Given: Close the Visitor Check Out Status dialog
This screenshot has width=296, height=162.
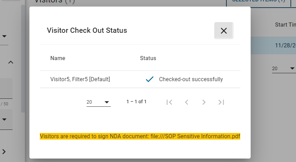Looking at the screenshot, I should [224, 30].
